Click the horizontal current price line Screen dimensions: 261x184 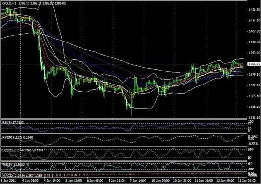[x=124, y=64]
